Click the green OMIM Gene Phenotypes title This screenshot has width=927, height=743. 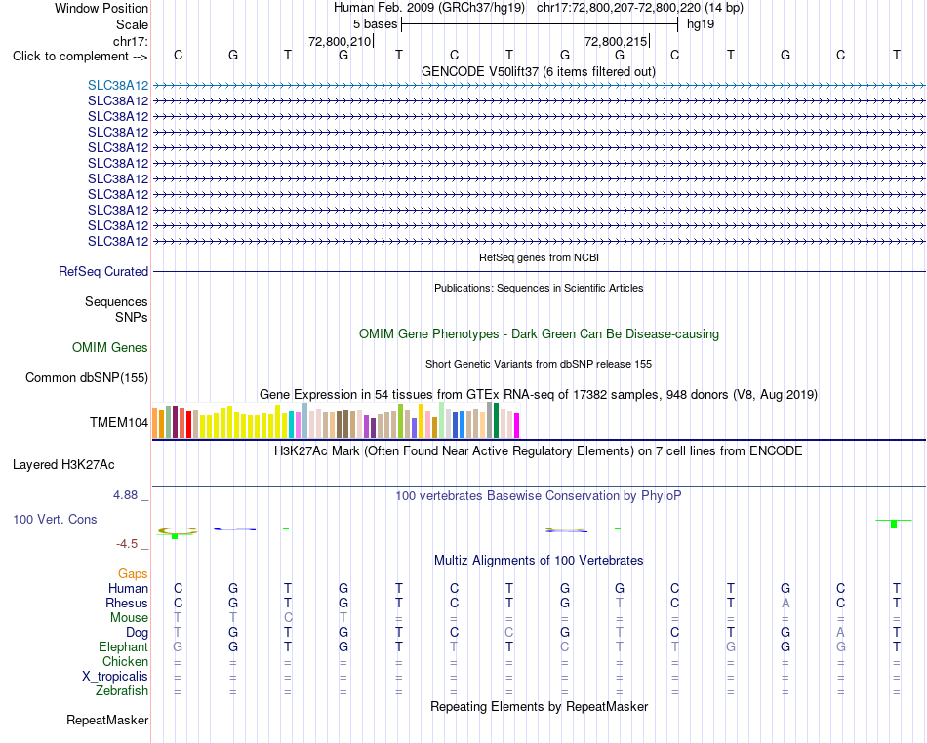coord(540,334)
